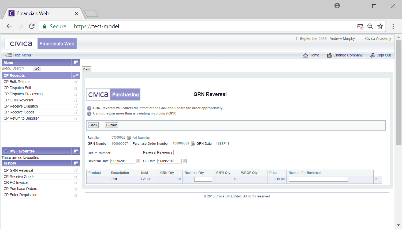Click the Reversal Reference input field
This screenshot has width=402, height=229.
203,152
